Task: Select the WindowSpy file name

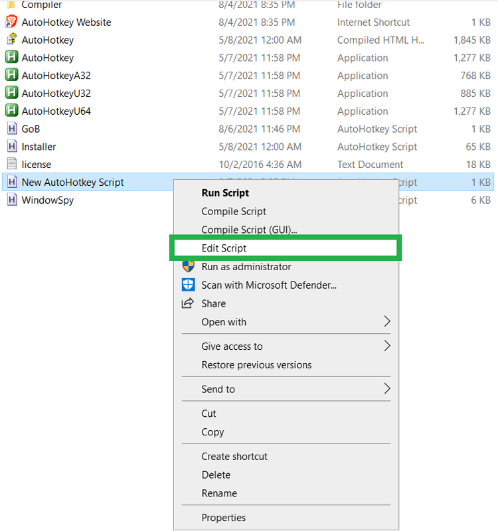Action: click(48, 200)
